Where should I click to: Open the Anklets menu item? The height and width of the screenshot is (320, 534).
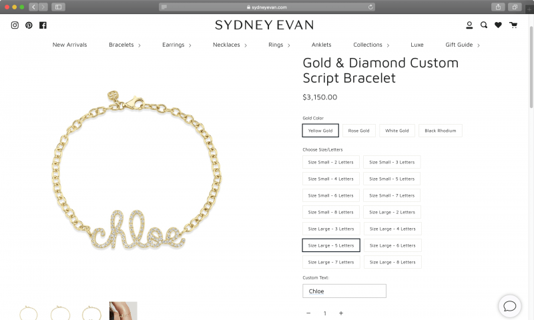(x=322, y=45)
